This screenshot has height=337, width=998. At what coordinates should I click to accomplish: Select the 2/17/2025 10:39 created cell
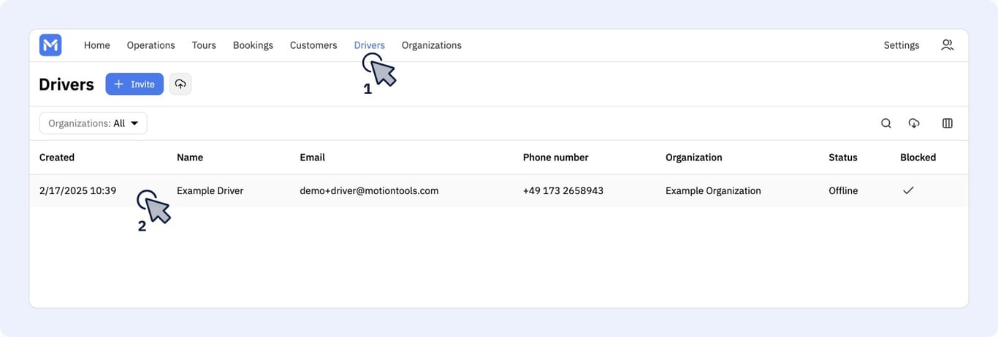click(x=77, y=190)
